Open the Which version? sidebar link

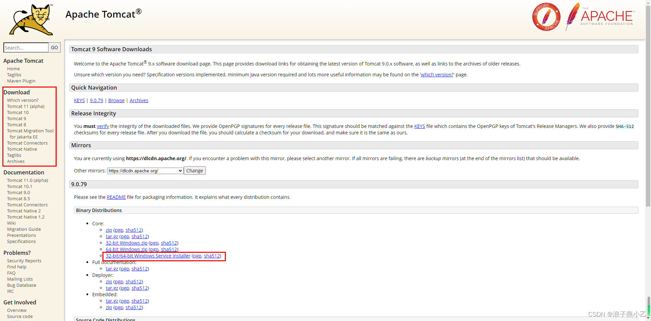[x=23, y=100]
